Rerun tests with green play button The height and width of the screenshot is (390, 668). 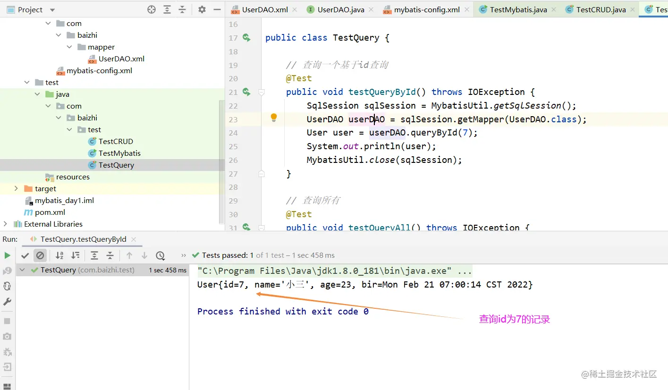click(7, 255)
